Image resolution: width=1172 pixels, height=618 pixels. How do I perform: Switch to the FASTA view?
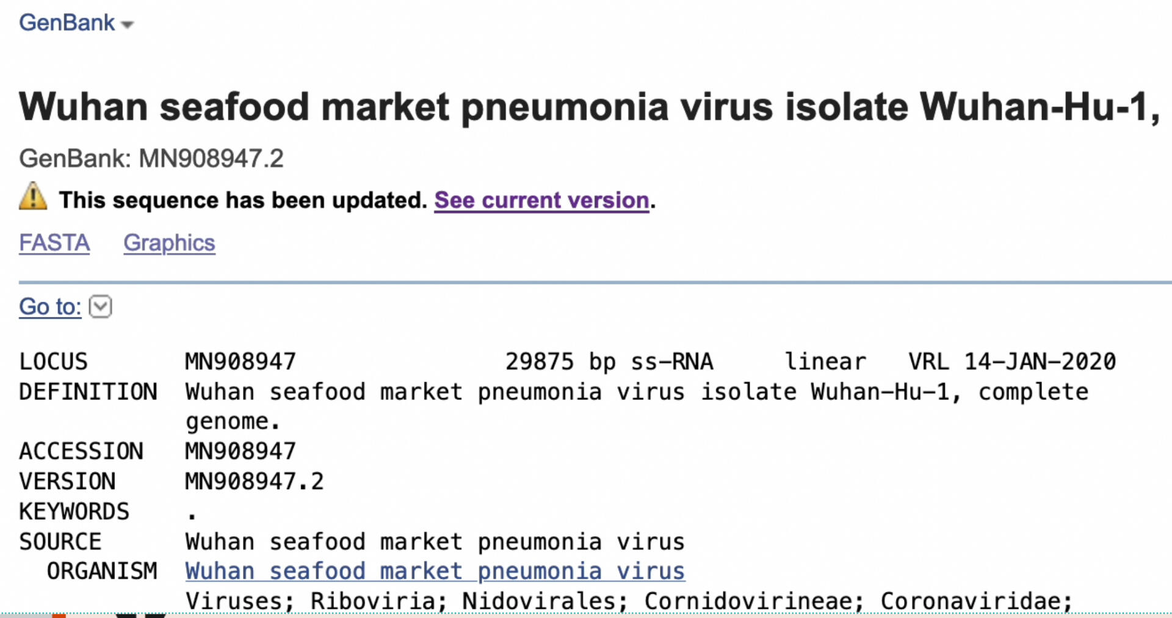54,243
